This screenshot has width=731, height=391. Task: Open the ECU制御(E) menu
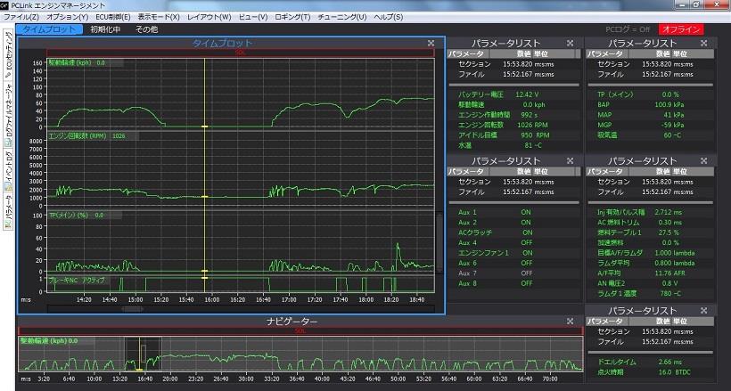pyautogui.click(x=113, y=17)
